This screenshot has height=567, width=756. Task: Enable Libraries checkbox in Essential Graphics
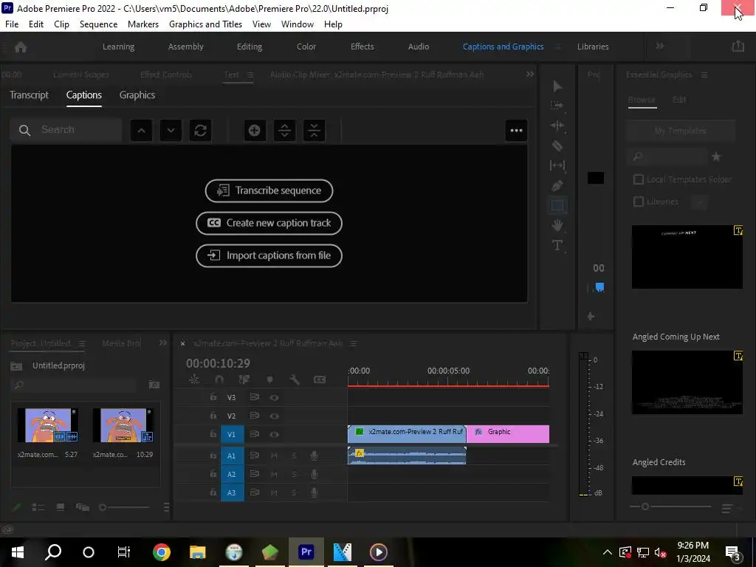click(x=639, y=202)
